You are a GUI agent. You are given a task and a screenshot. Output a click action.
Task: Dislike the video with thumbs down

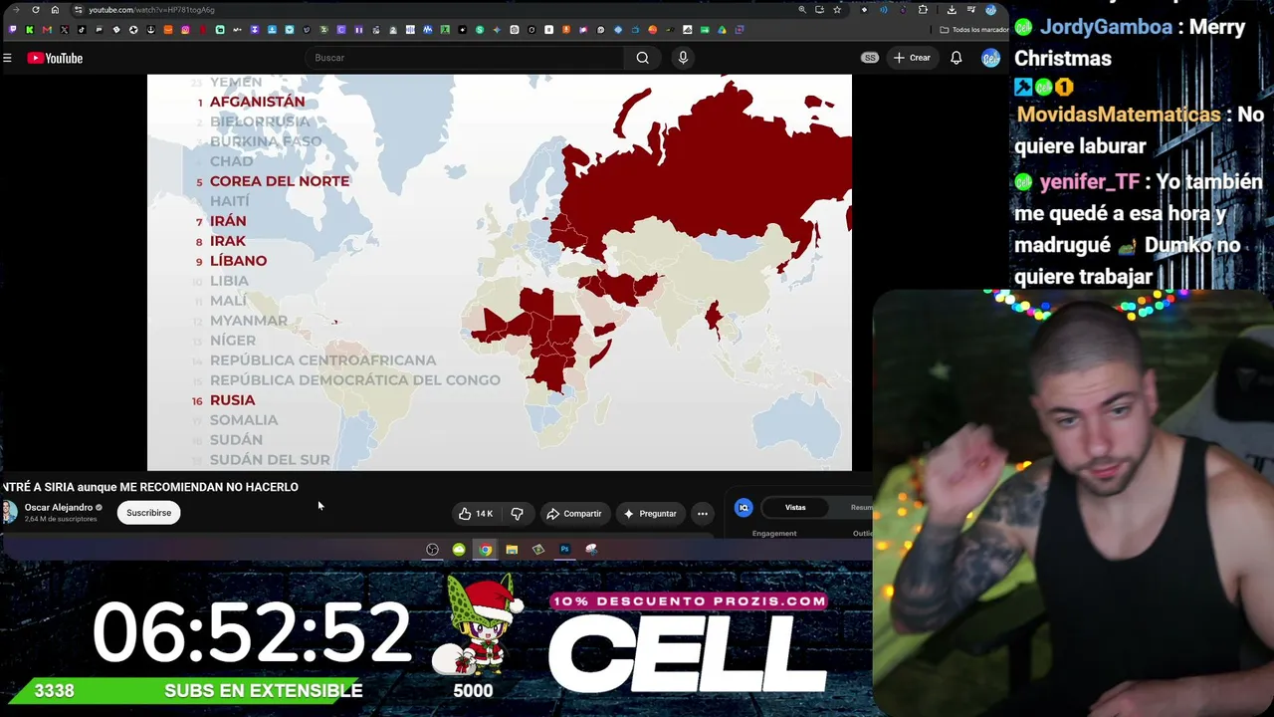tap(517, 514)
